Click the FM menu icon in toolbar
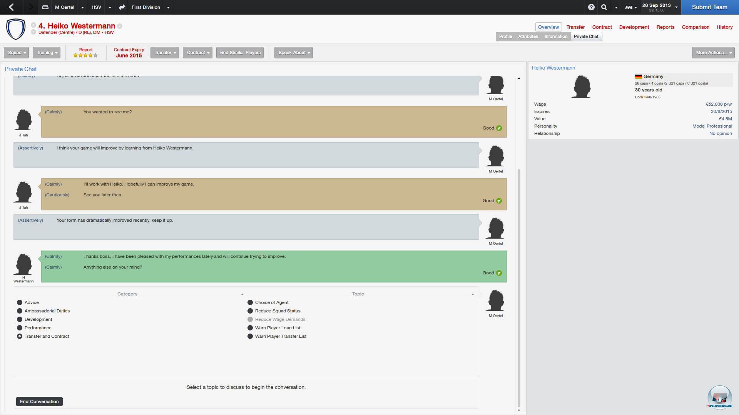 click(629, 7)
